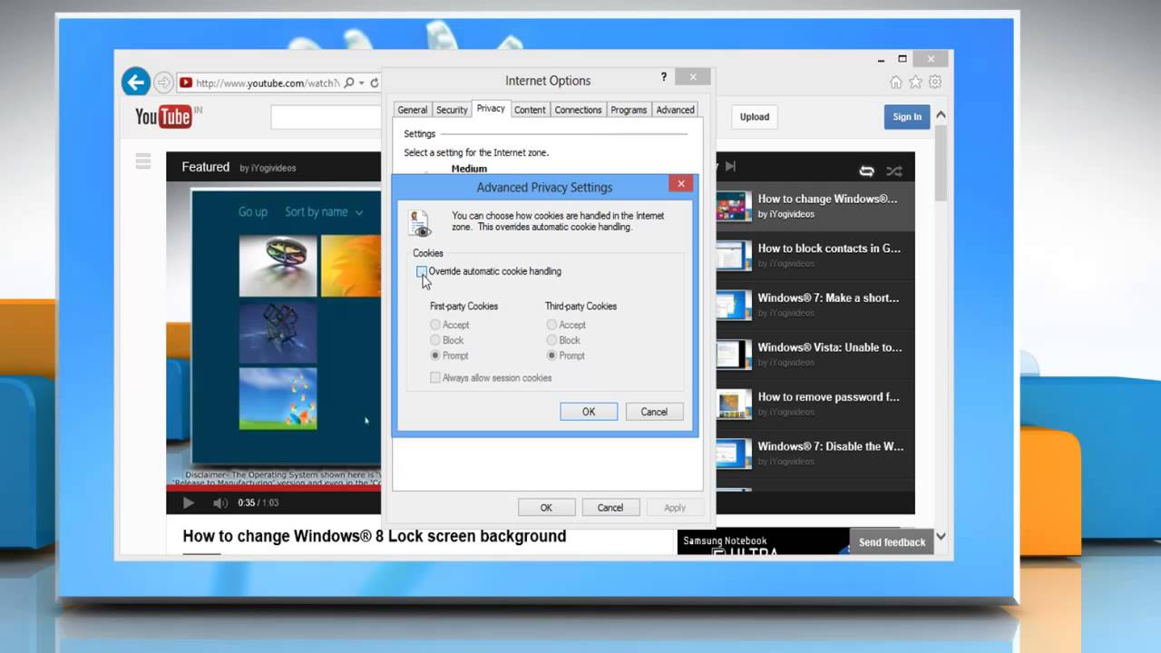Click OK in Internet Options dialog
Screen dimensions: 1161x653
pos(546,508)
